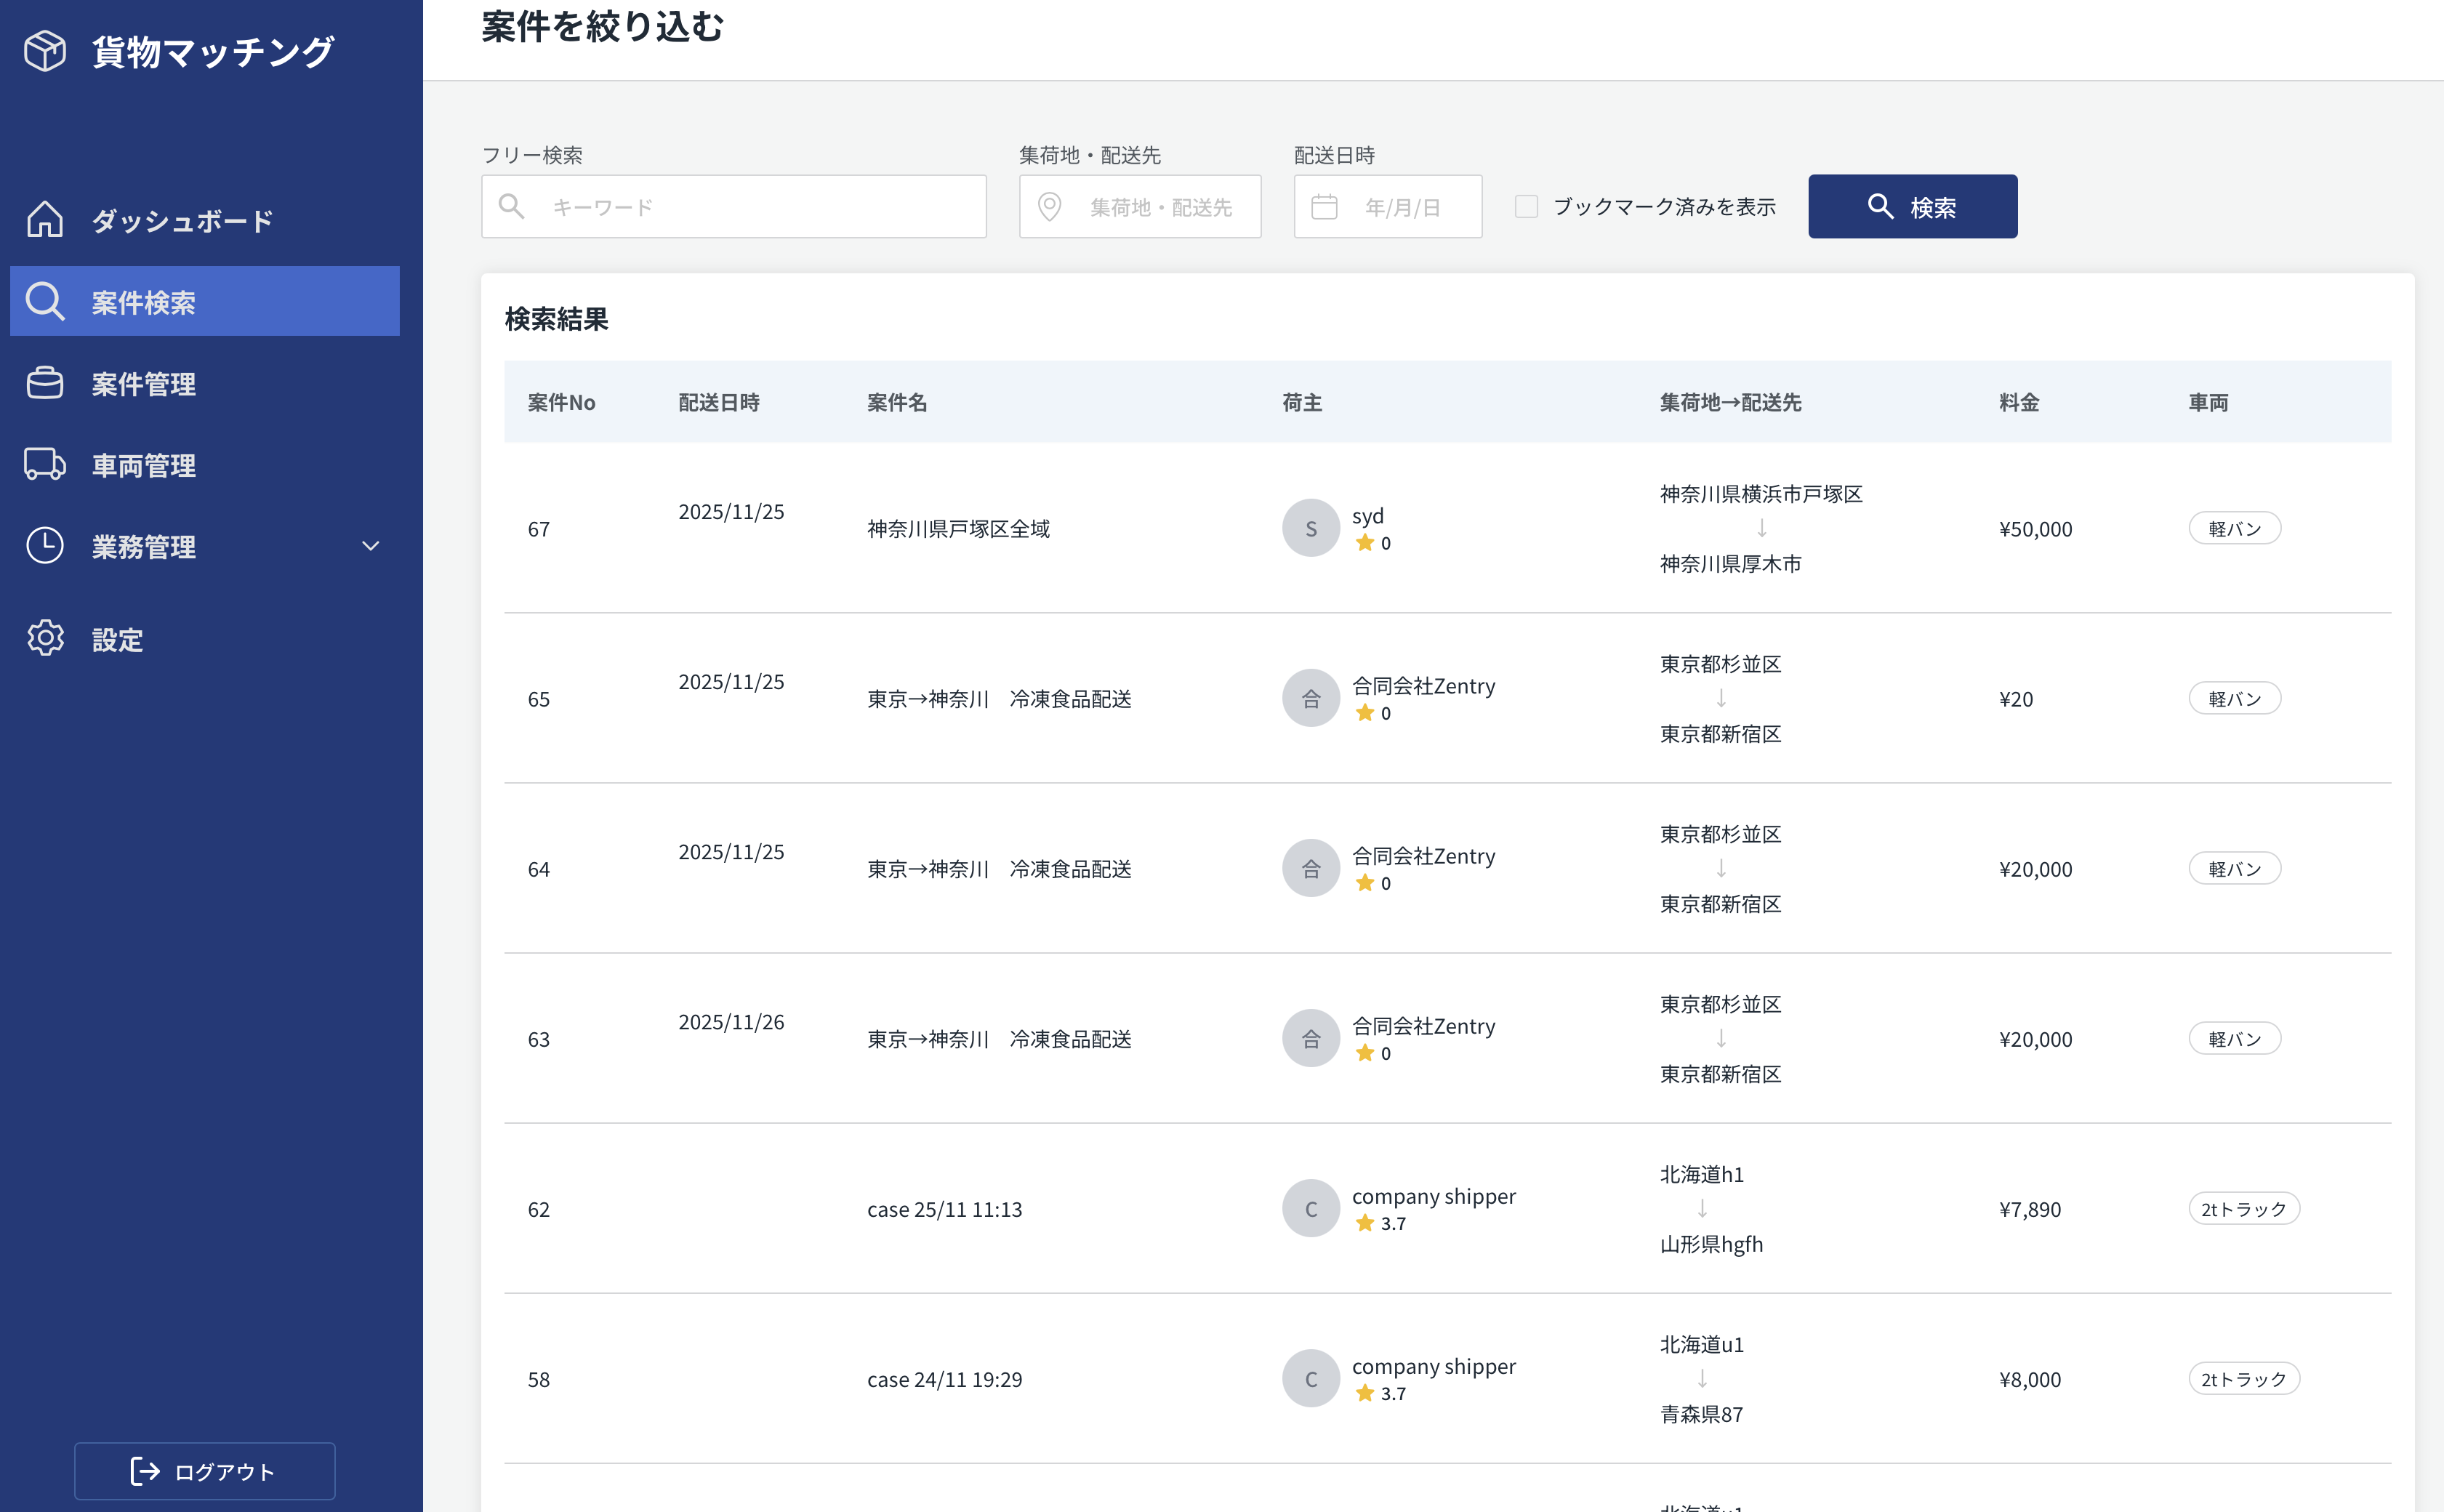Click the 業務管理 clock icon

tap(45, 546)
